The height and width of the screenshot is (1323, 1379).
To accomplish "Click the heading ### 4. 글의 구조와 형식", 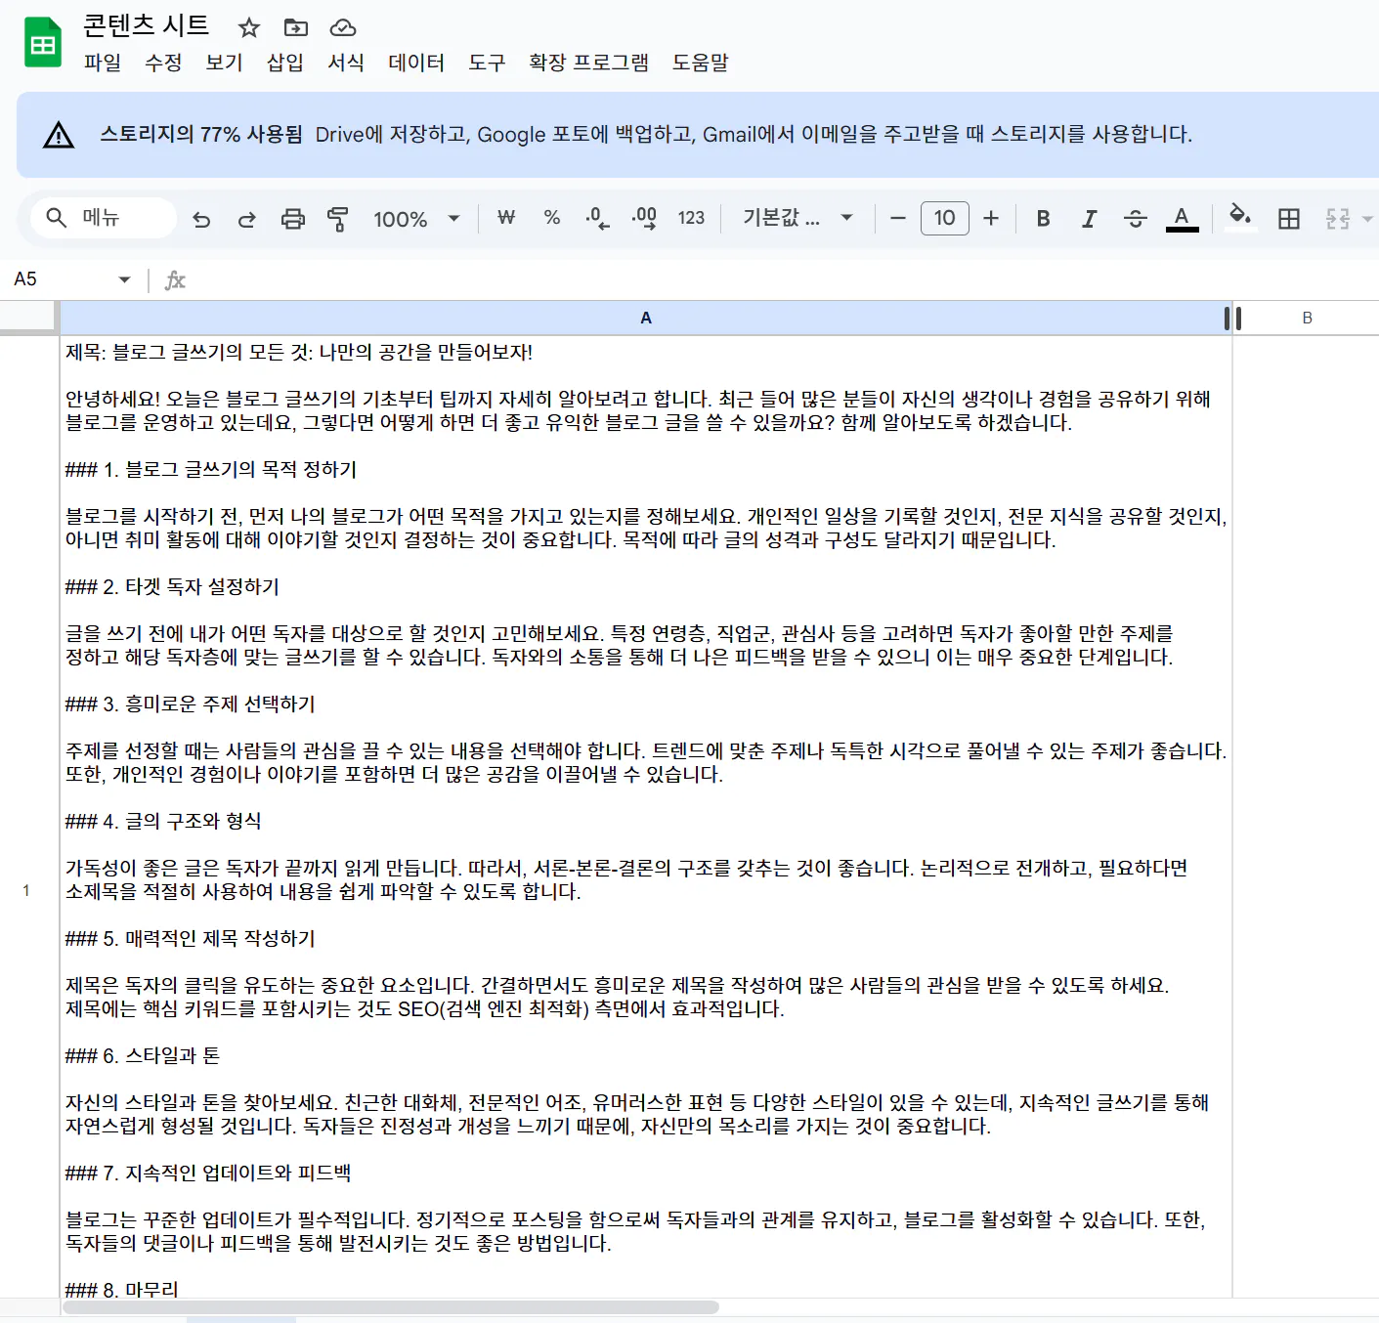I will pyautogui.click(x=163, y=822).
